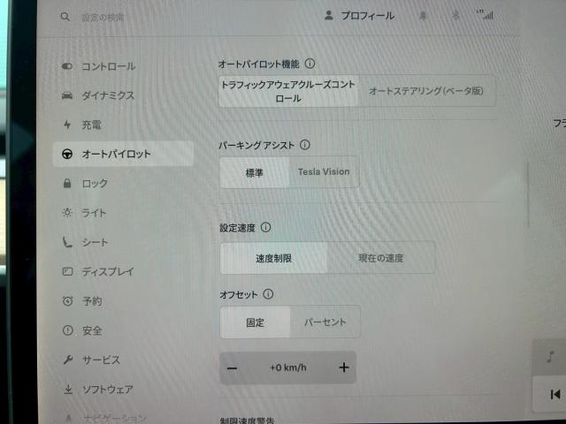Increase speed offset with plus button
Image resolution: width=566 pixels, height=424 pixels.
(344, 368)
